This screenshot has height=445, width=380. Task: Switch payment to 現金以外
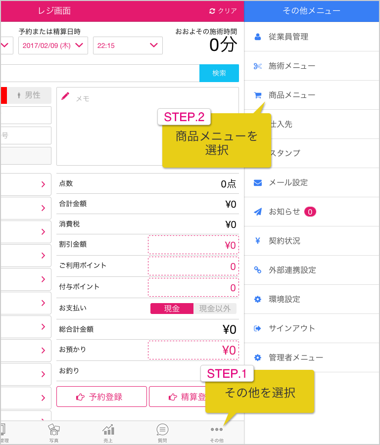pos(215,309)
